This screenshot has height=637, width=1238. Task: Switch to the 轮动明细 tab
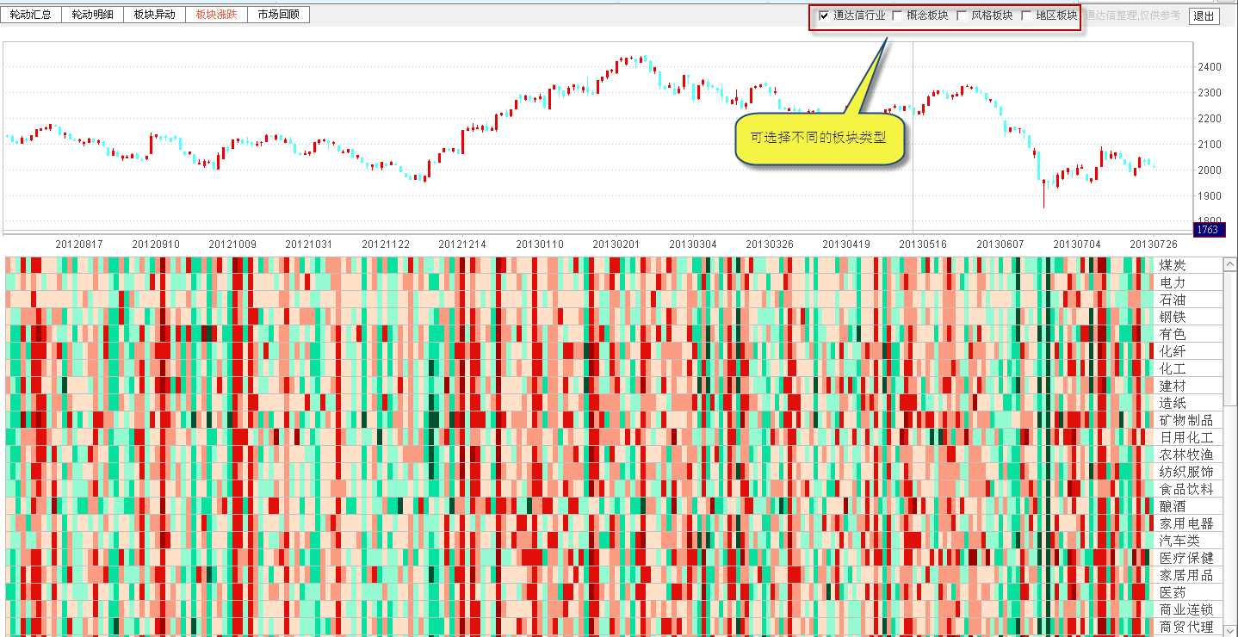[92, 15]
